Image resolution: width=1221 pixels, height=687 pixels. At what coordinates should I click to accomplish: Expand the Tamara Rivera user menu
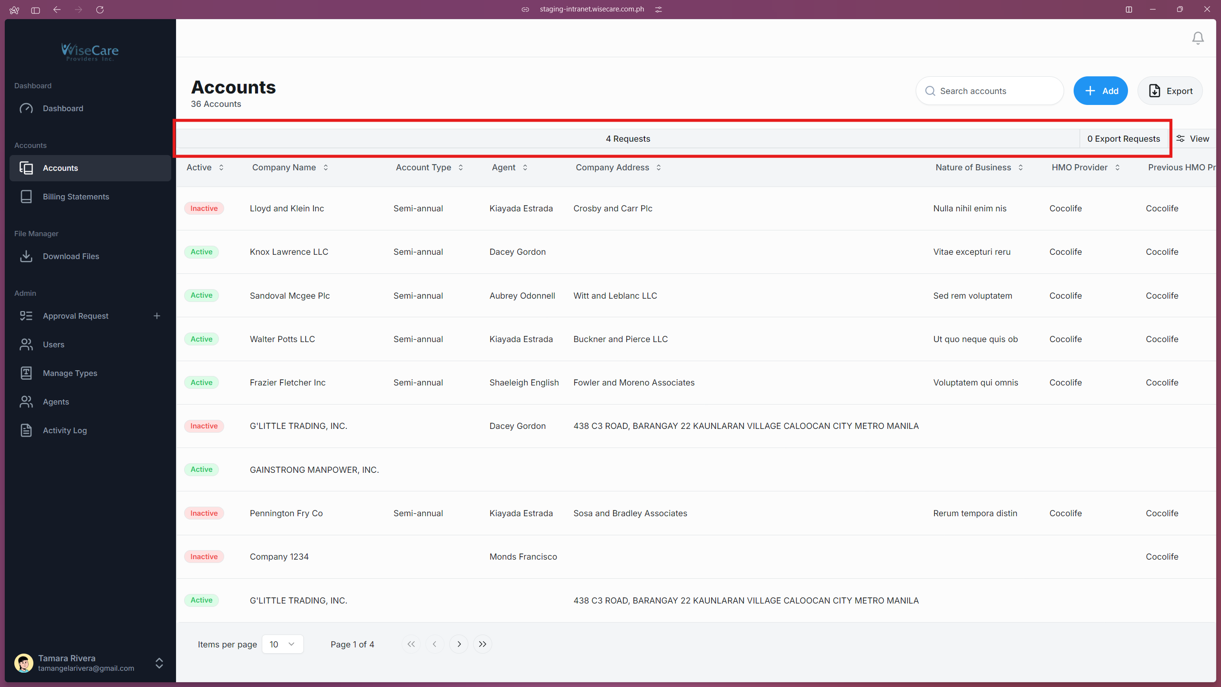tap(159, 663)
